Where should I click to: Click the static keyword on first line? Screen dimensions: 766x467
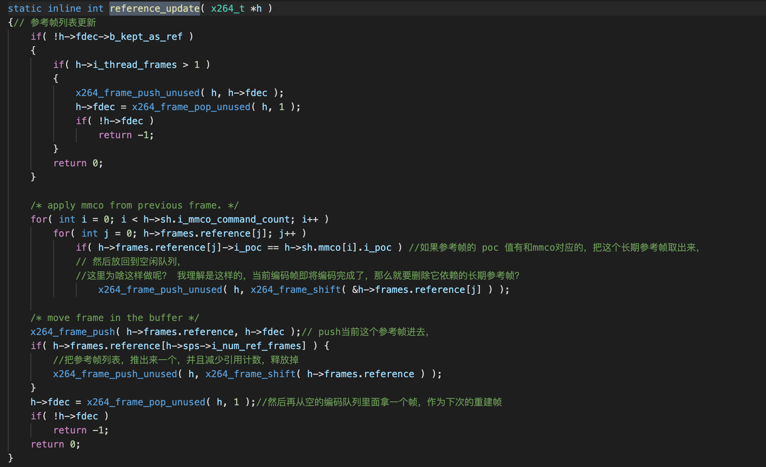[x=25, y=8]
